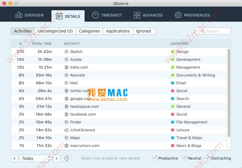Open the Overview bar chart tab
Image resolution: width=242 pixels, height=168 pixels.
click(x=29, y=15)
